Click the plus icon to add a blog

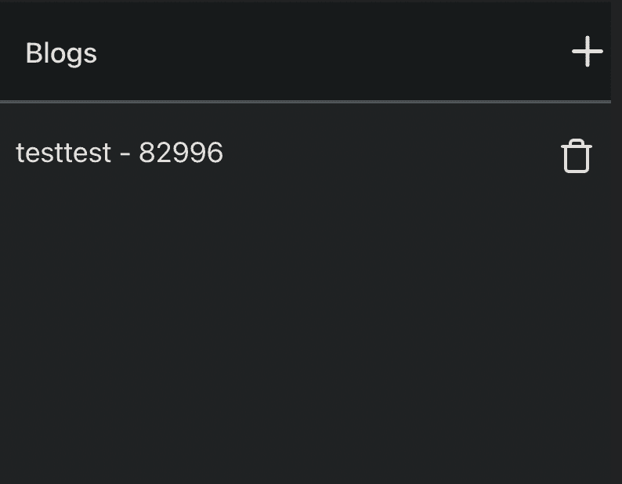point(587,52)
